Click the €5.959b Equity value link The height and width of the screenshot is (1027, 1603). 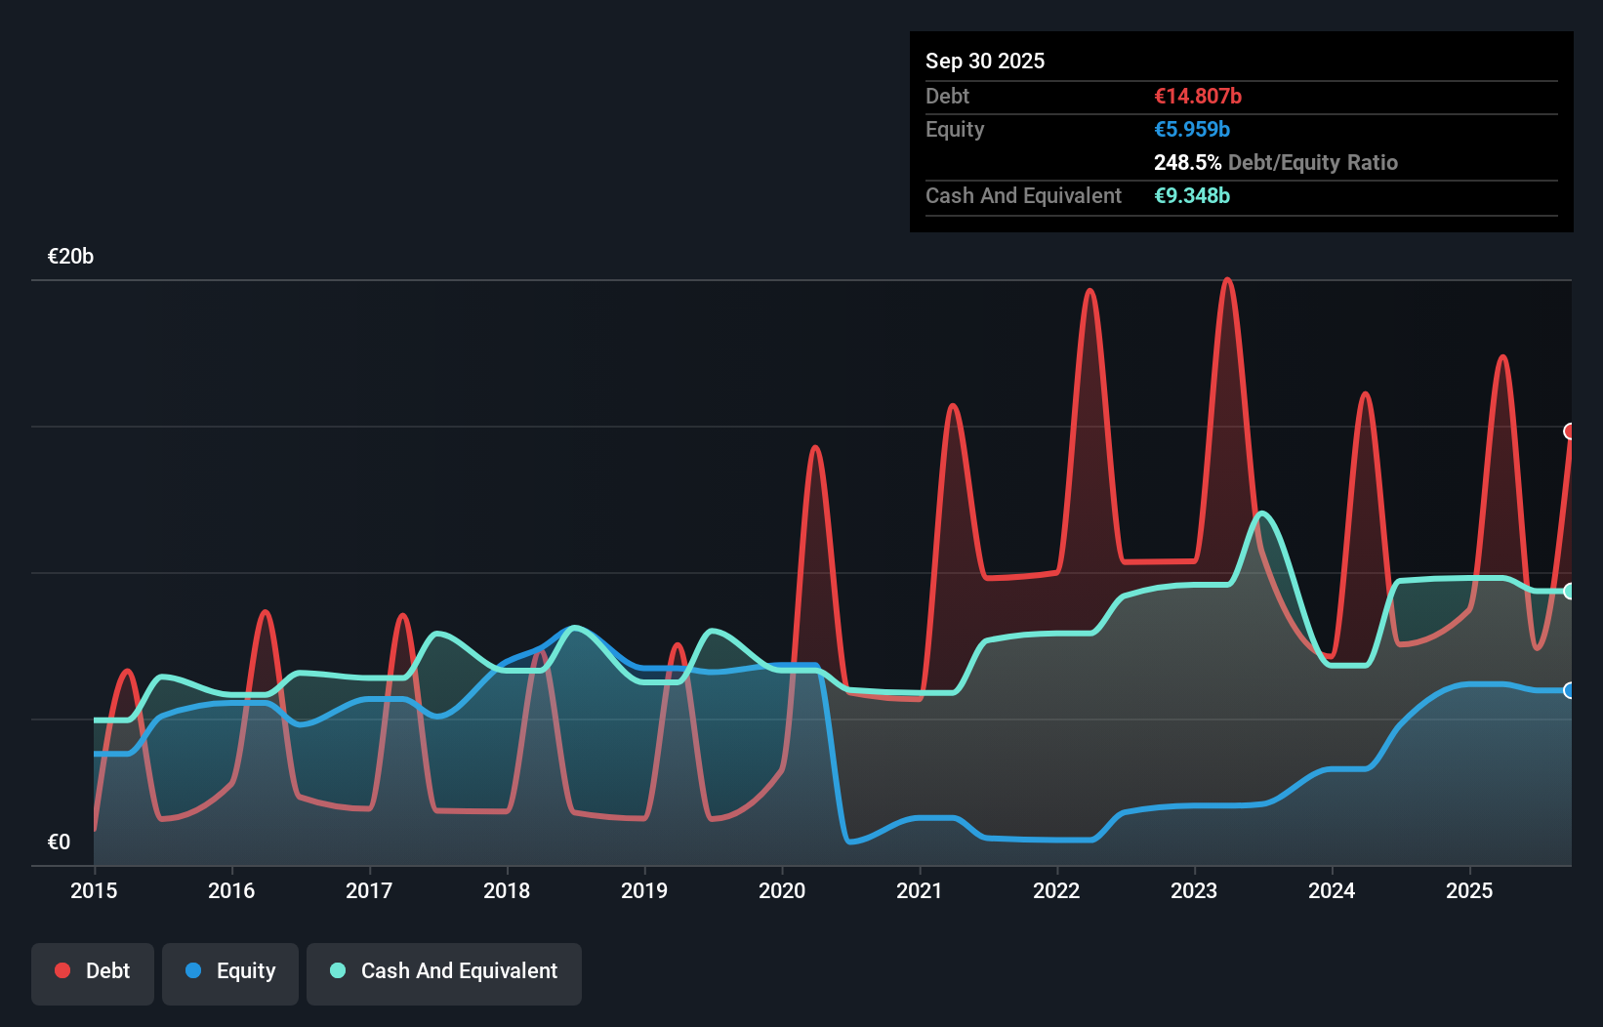(x=1192, y=129)
